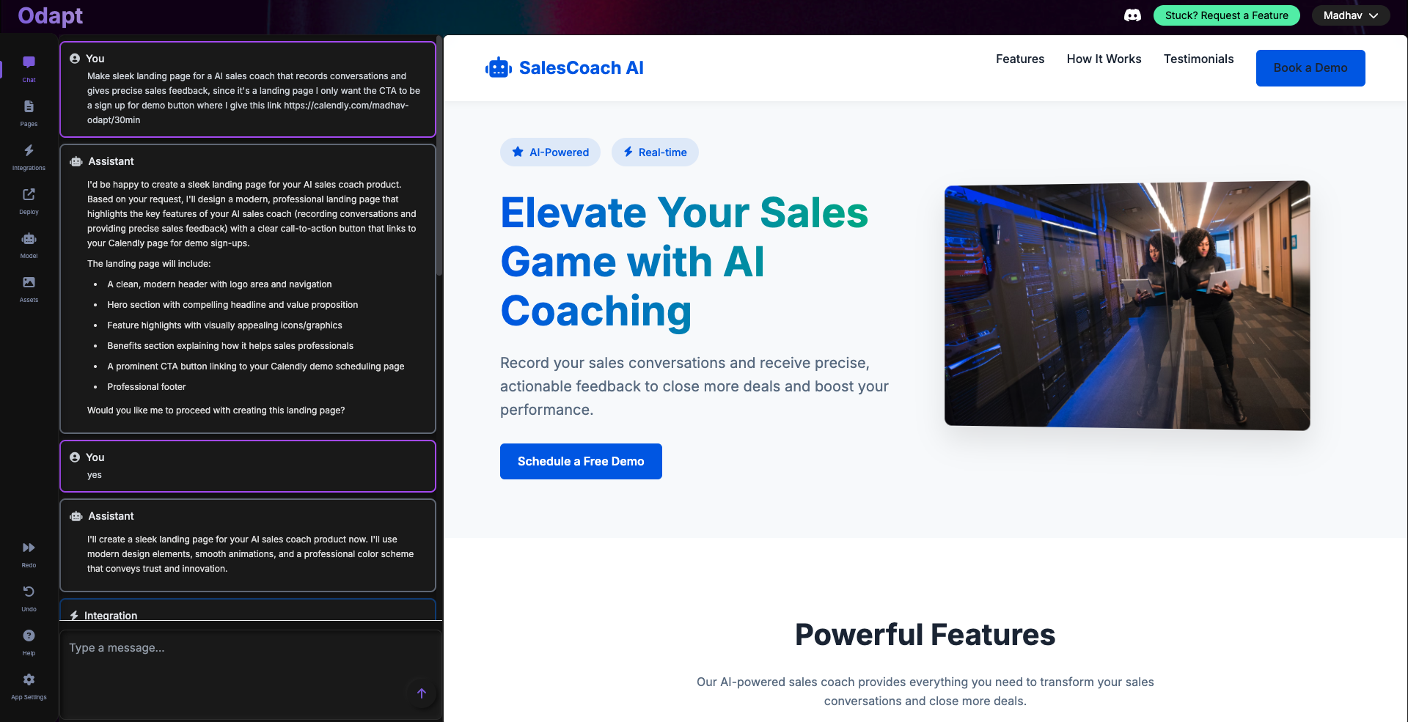Screen dimensions: 1408x722
Task: Open the Chat panel in sidebar
Action: (x=29, y=67)
